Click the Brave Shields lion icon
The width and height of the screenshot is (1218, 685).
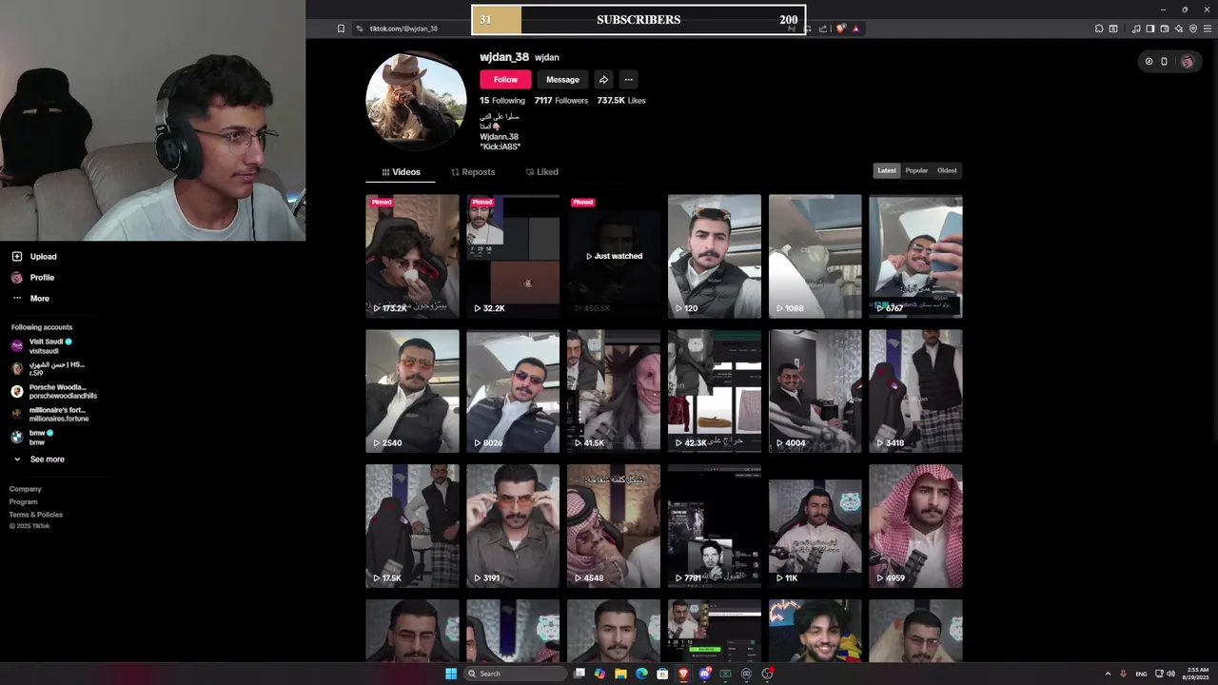pos(840,29)
